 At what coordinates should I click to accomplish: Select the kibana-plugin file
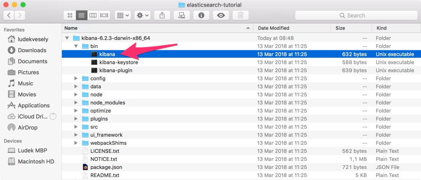coord(241,70)
